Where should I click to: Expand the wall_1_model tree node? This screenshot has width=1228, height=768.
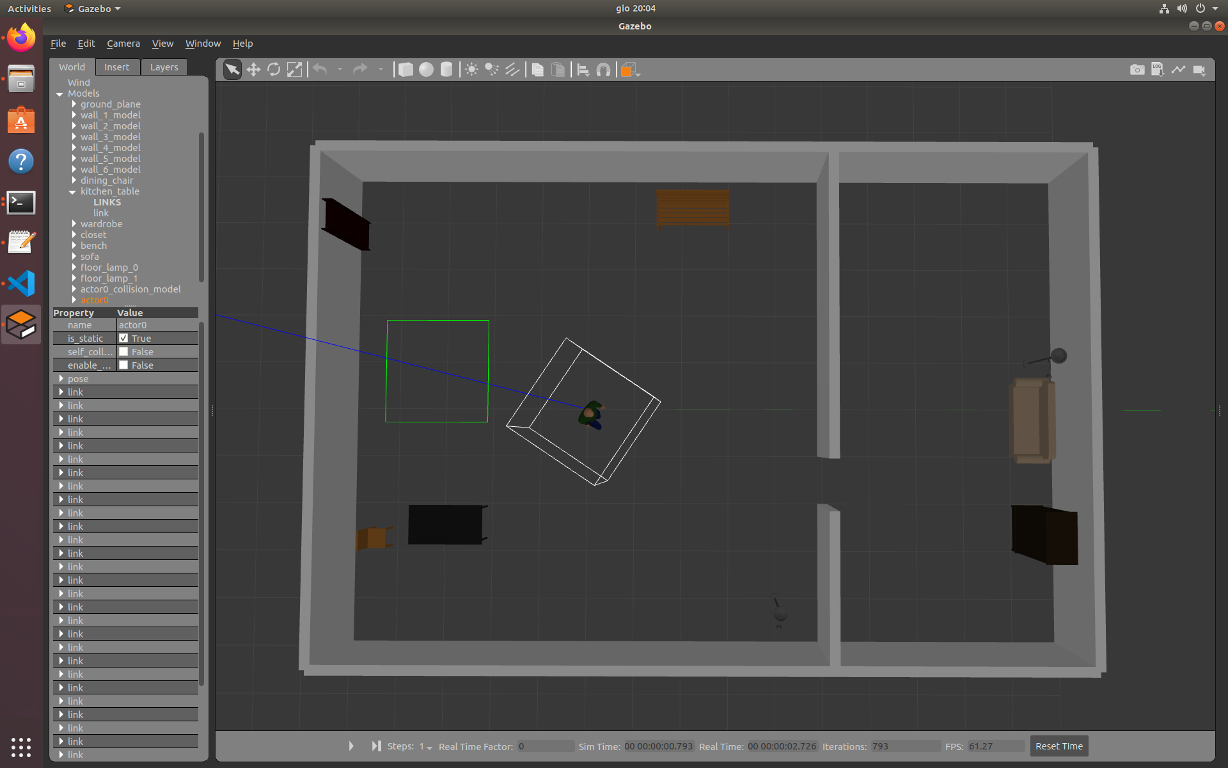[74, 115]
